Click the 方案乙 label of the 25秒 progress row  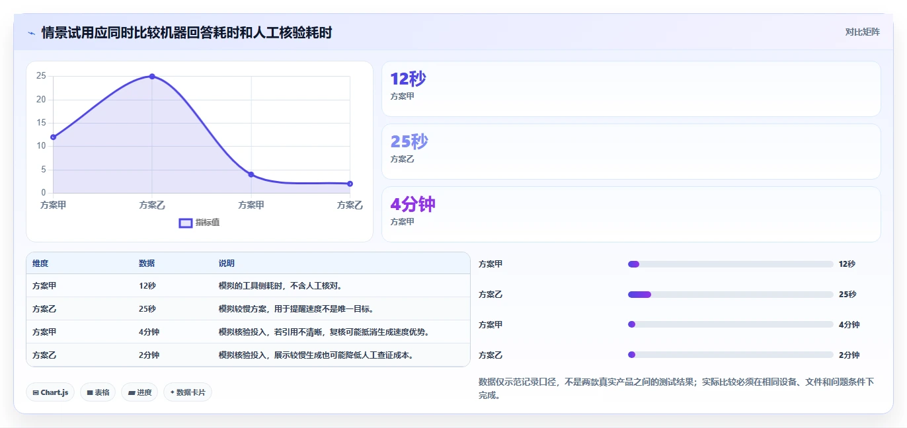(x=491, y=295)
